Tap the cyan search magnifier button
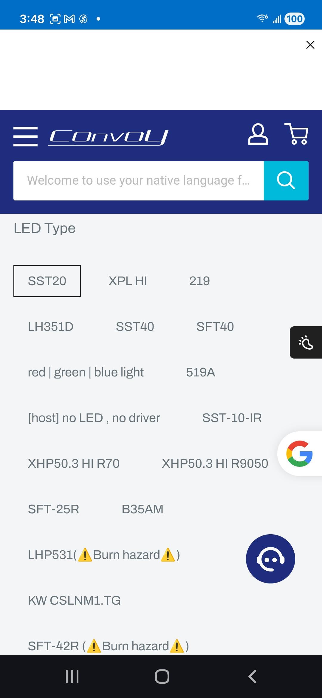 (286, 181)
